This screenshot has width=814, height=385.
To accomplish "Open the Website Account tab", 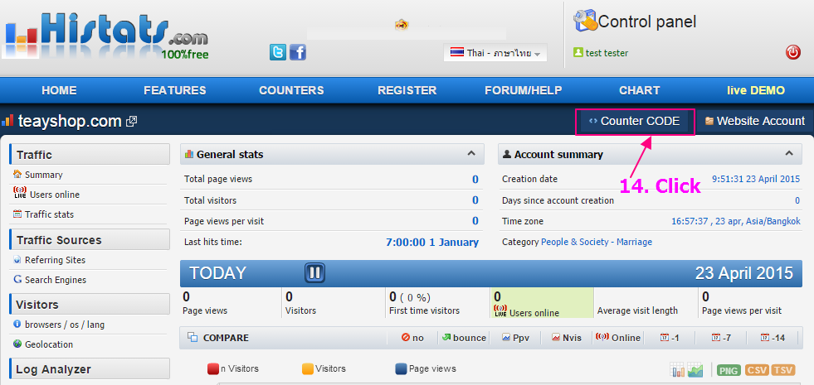I will coord(754,121).
